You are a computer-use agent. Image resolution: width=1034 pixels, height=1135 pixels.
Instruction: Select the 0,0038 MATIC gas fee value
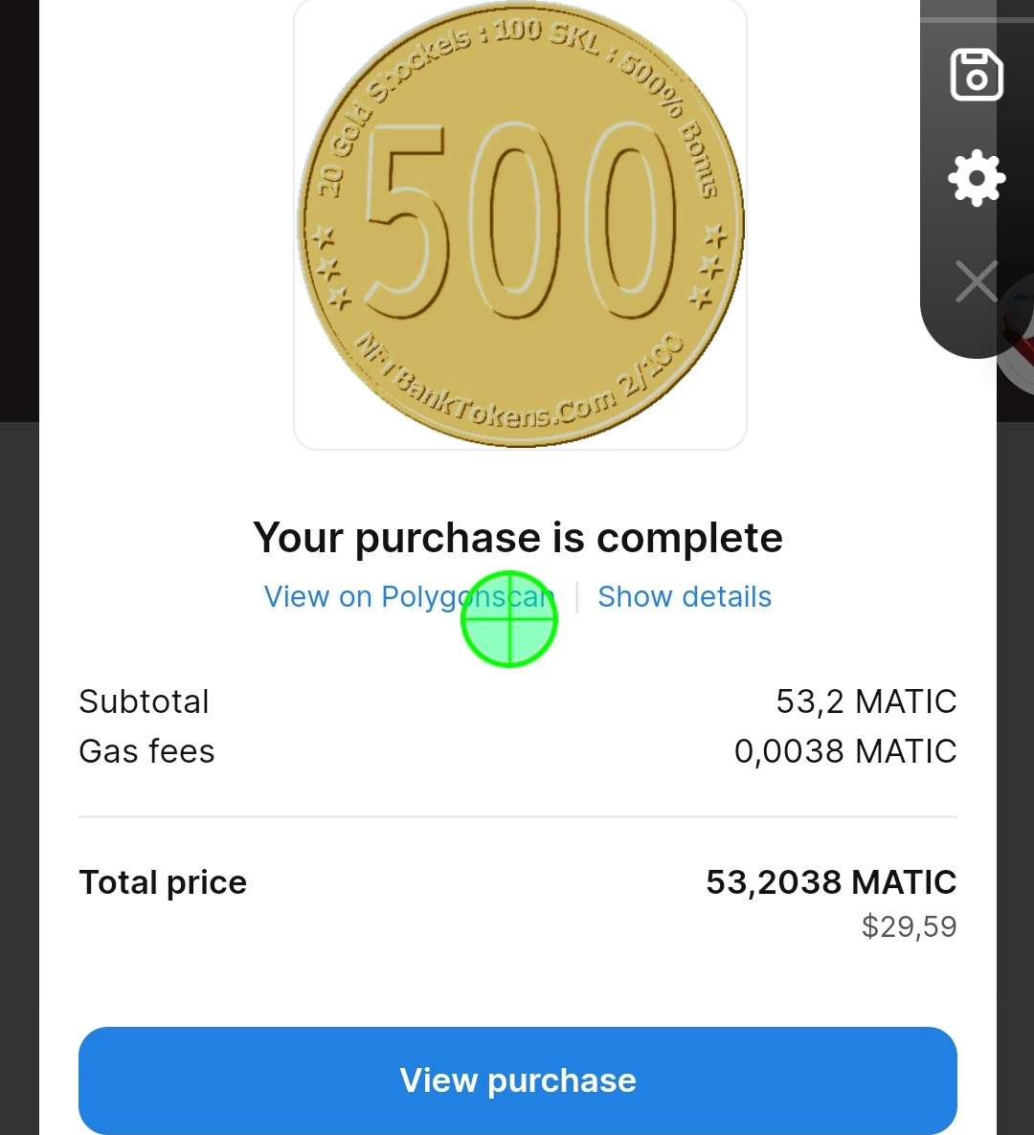coord(844,751)
